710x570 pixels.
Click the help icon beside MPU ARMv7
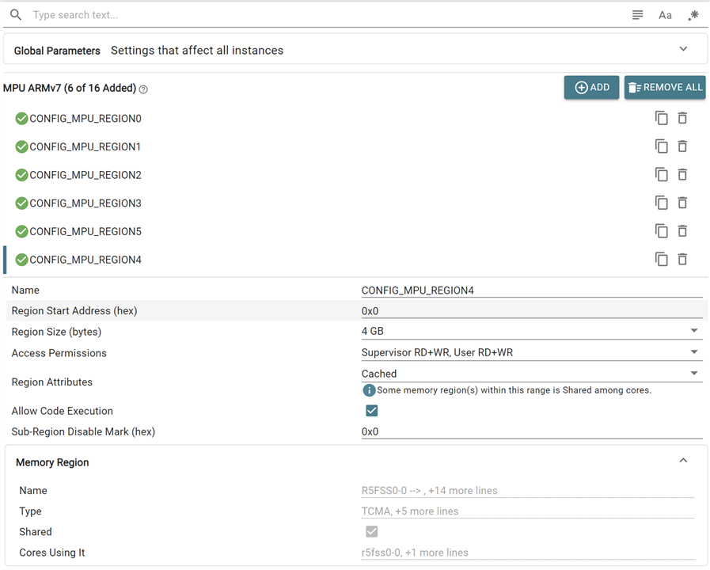143,89
